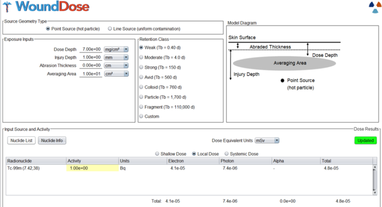Click the summed alpha total 0.0e+00

(288, 201)
